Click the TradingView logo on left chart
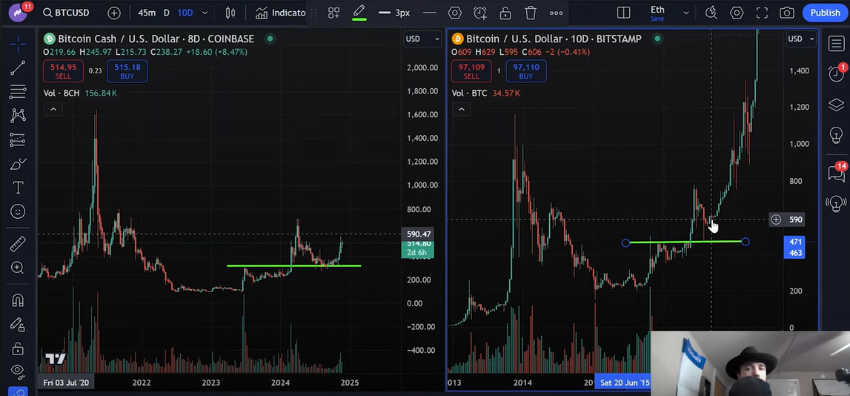 click(56, 359)
